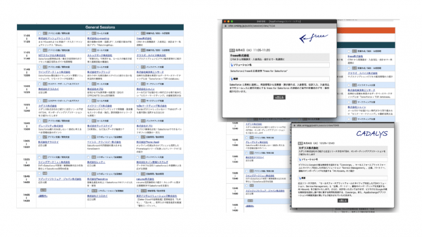Tick the checkbox above ストックマーク株式会社 in the left table

coord(89,51)
